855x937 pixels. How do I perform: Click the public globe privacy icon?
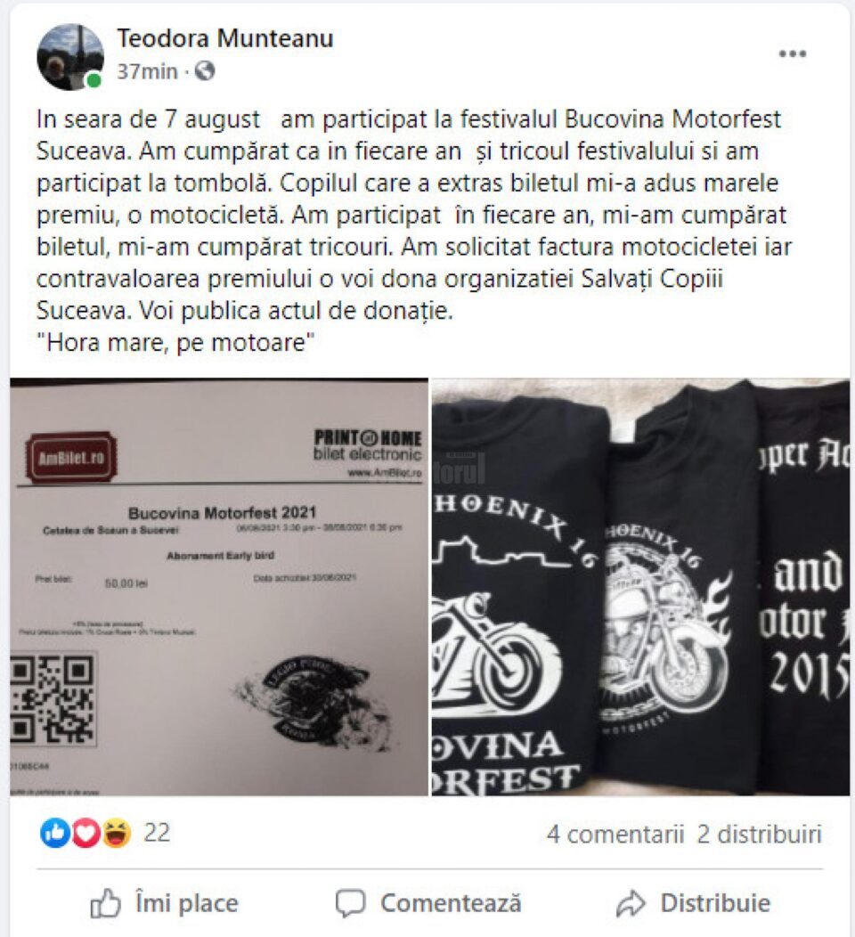click(205, 71)
